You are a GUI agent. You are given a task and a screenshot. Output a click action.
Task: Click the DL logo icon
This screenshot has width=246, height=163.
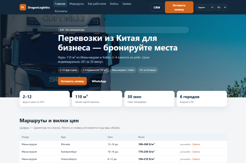[x=23, y=7]
